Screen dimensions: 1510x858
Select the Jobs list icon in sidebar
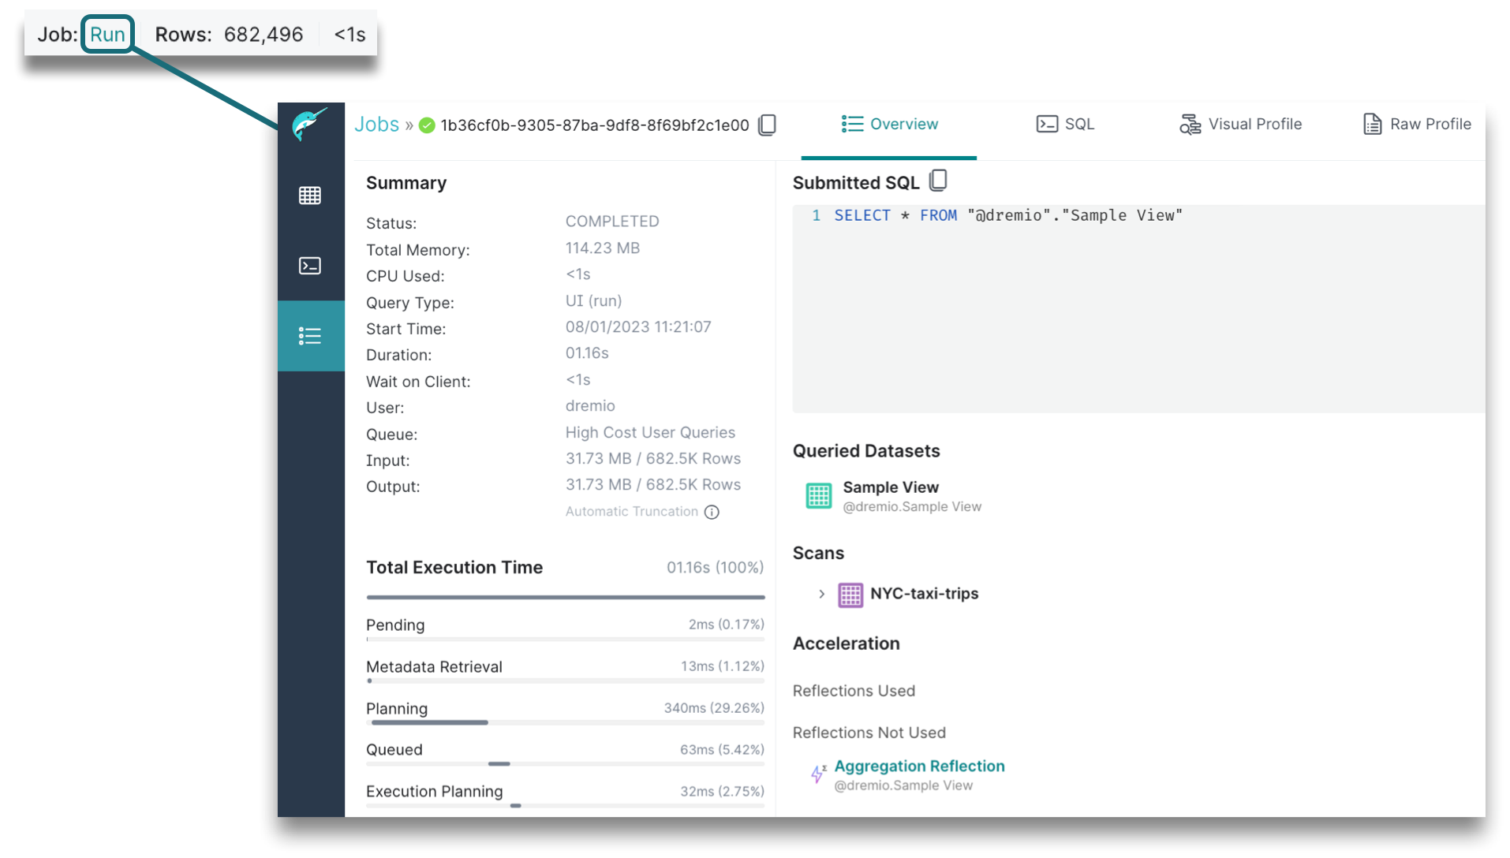click(x=309, y=336)
